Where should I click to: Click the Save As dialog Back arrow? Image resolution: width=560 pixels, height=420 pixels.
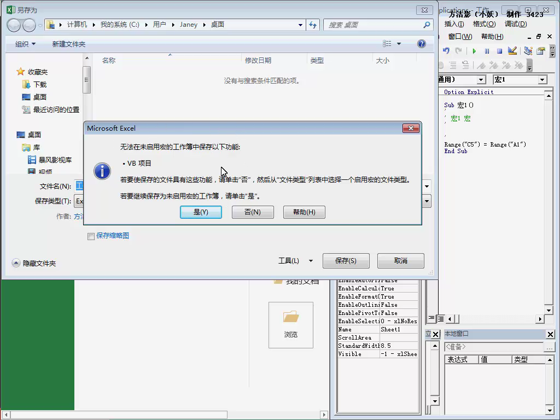pos(14,25)
